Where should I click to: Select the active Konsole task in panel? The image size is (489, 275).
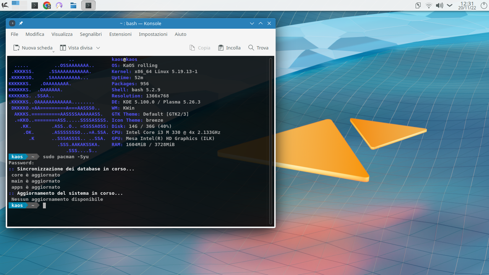coord(88,5)
